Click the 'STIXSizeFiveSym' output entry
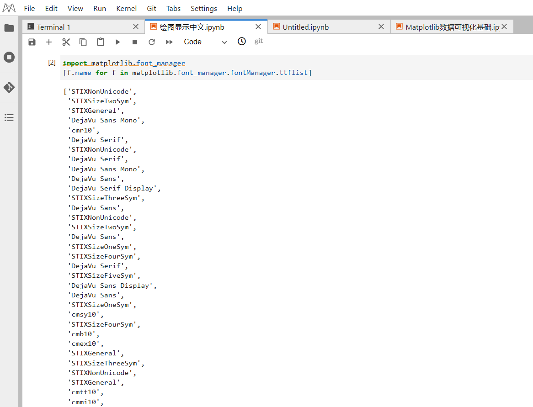This screenshot has height=407, width=533. (104, 275)
